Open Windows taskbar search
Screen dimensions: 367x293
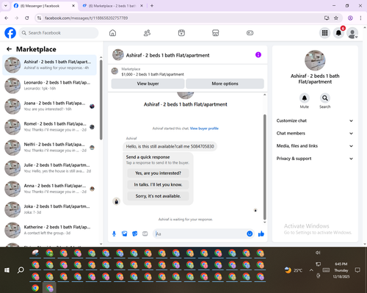pos(21,270)
